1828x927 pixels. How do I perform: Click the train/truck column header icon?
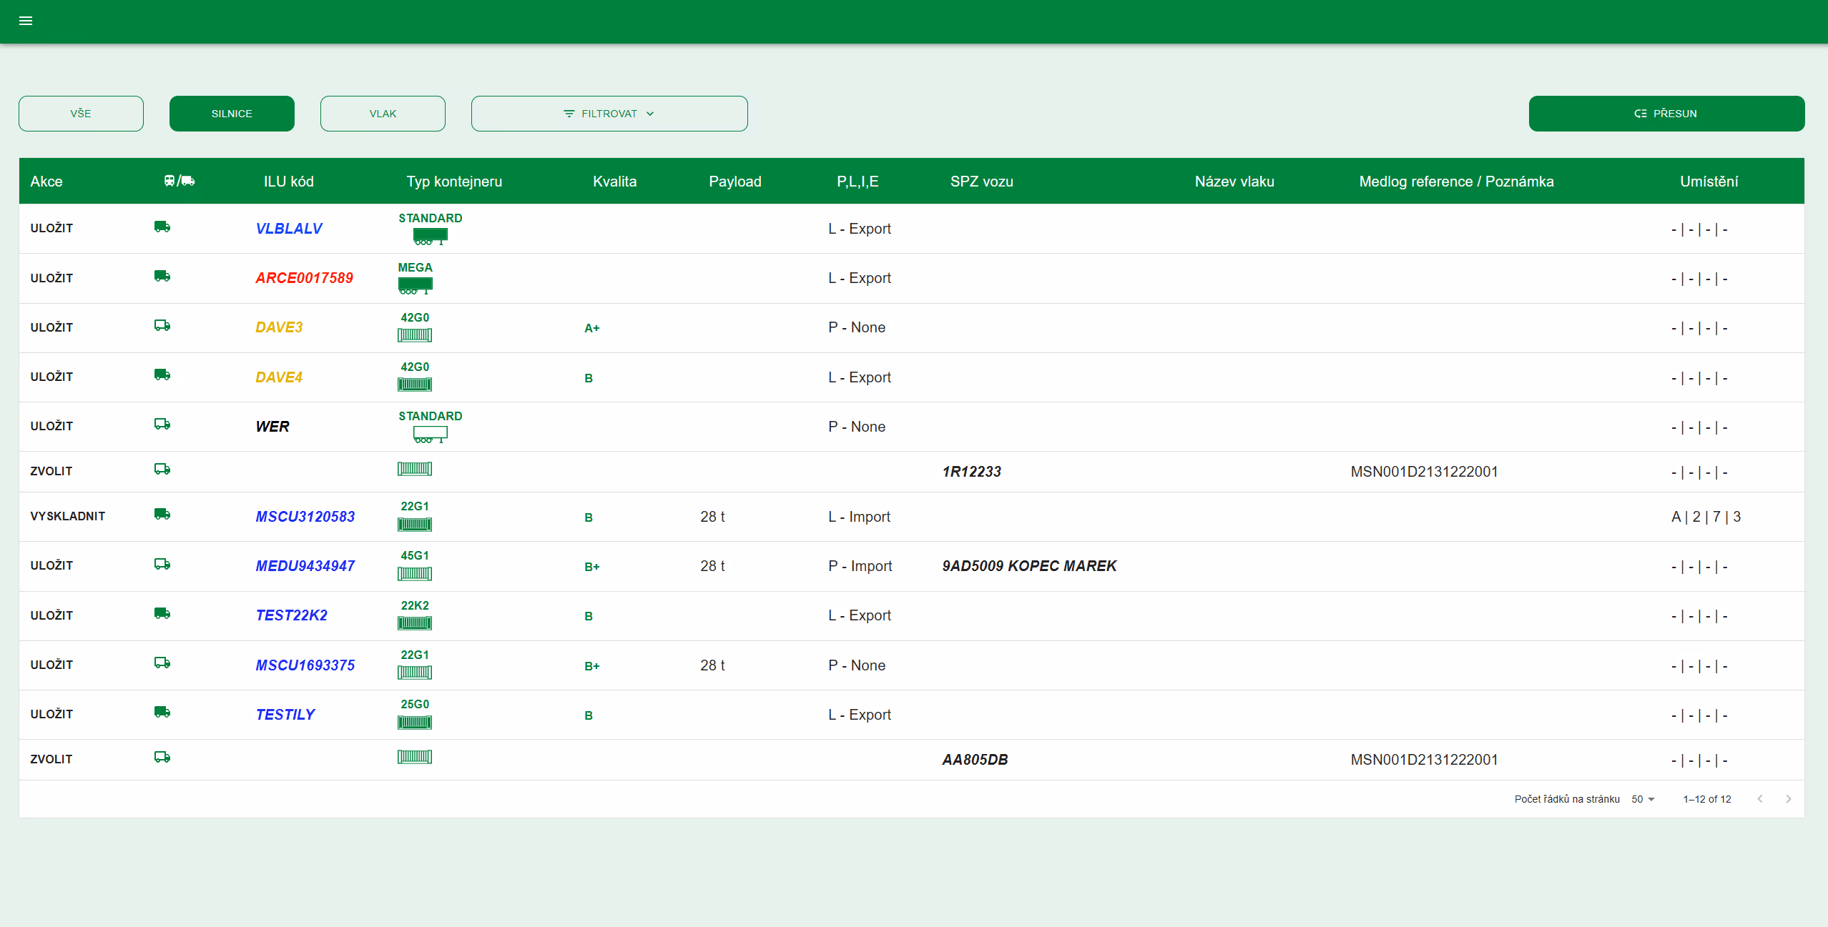click(x=179, y=181)
